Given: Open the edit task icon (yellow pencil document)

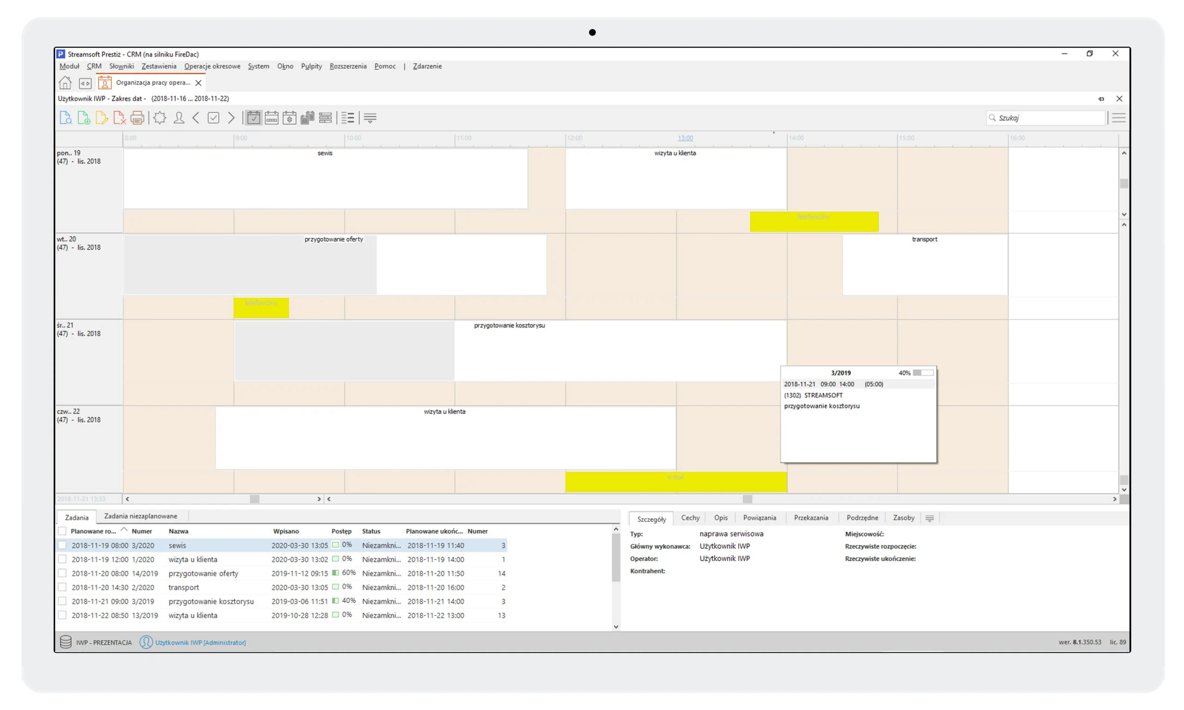Looking at the screenshot, I should pos(102,117).
